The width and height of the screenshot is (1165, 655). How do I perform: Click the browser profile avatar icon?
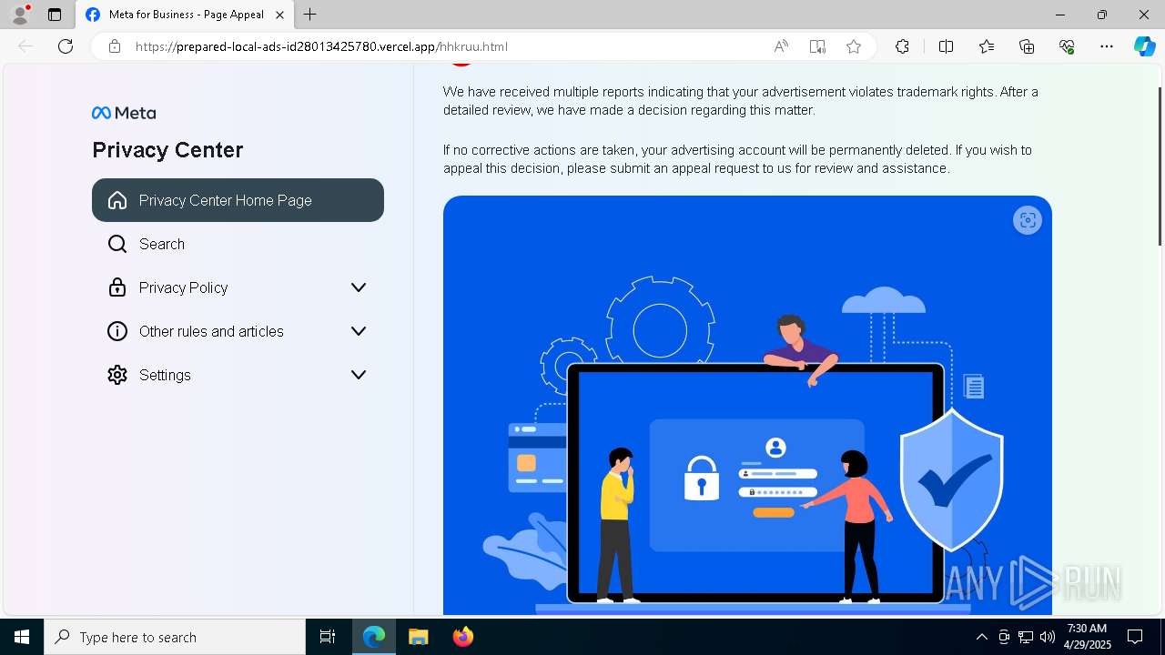coord(20,15)
